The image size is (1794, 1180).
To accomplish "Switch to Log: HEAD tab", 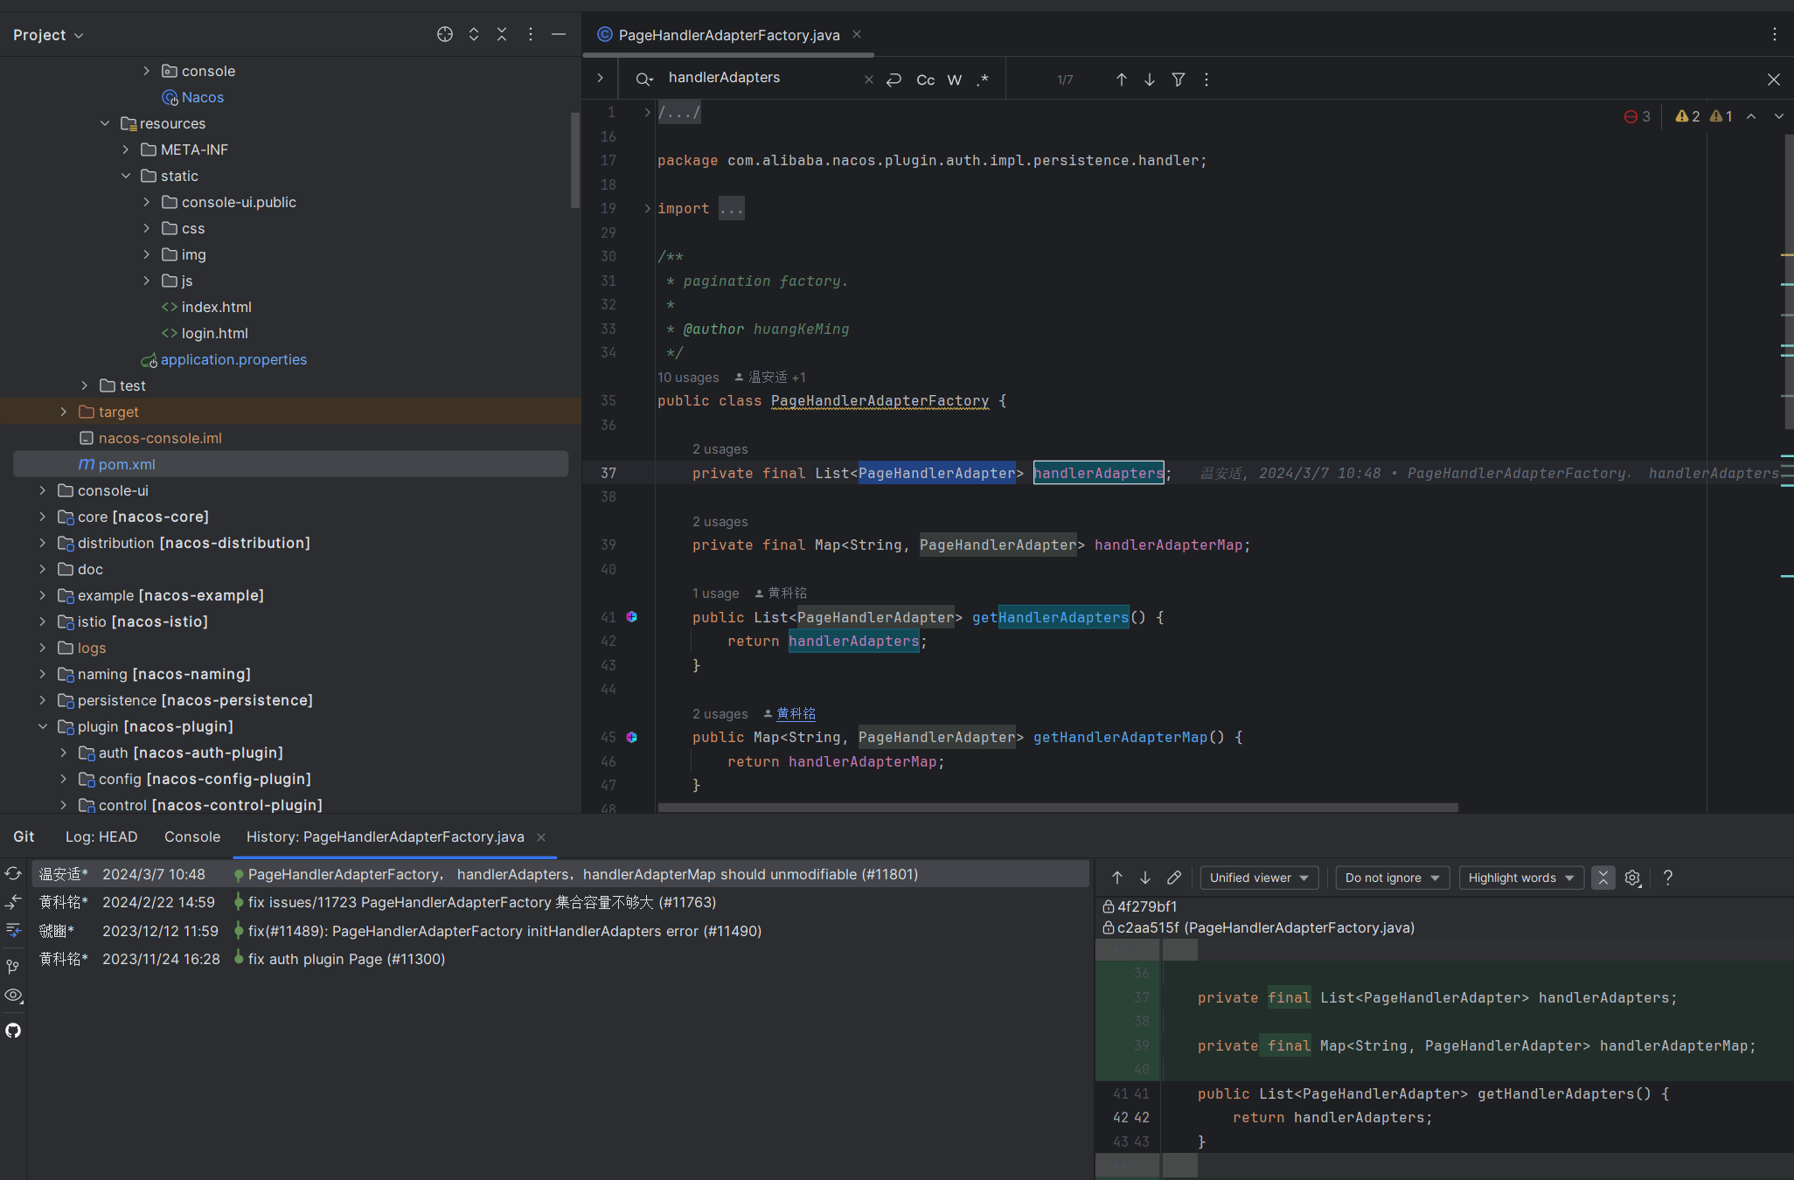I will (x=101, y=836).
